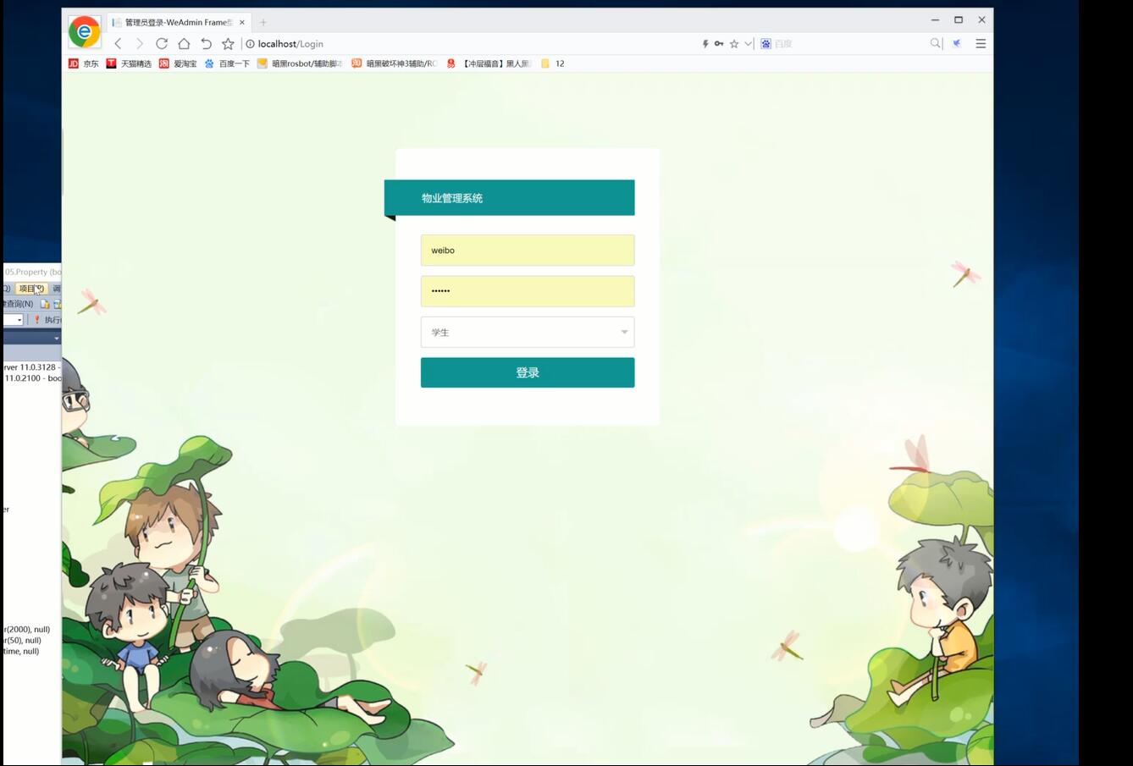Click the site info icon before localhost
1133x766 pixels.
[251, 44]
